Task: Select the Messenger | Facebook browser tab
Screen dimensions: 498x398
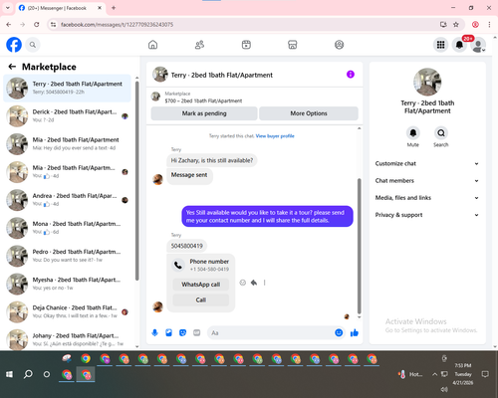Action: click(60, 8)
